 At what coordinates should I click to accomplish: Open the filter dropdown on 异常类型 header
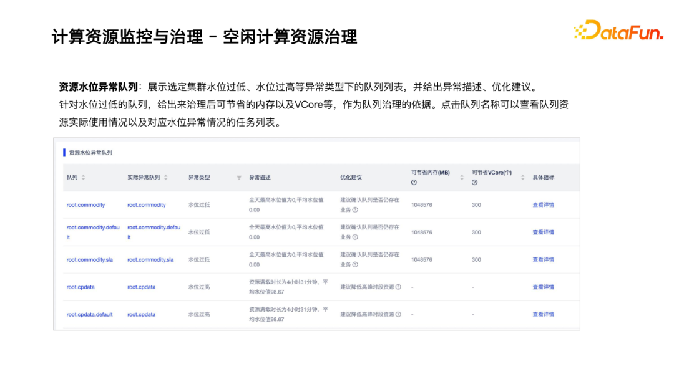point(239,177)
